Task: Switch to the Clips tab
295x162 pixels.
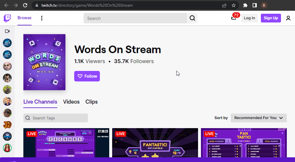Action: pyautogui.click(x=91, y=102)
